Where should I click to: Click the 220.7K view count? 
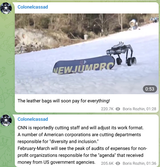click(x=107, y=109)
